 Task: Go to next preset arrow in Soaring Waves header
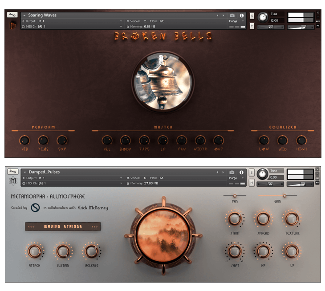pyautogui.click(x=223, y=16)
